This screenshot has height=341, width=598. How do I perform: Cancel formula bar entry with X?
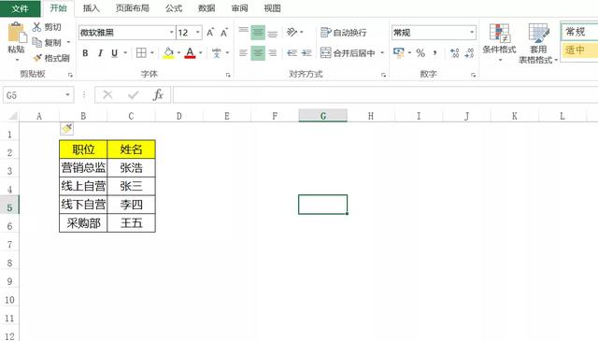click(x=108, y=94)
